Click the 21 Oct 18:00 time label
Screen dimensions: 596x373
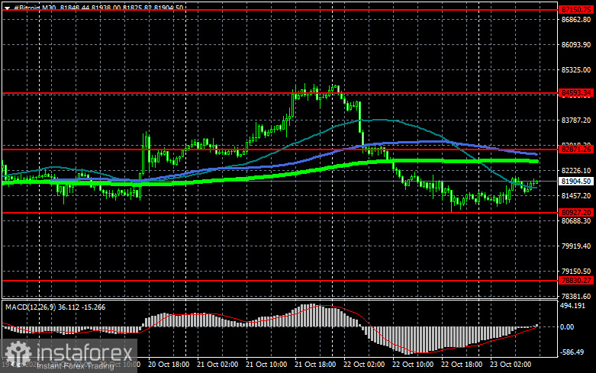point(315,365)
